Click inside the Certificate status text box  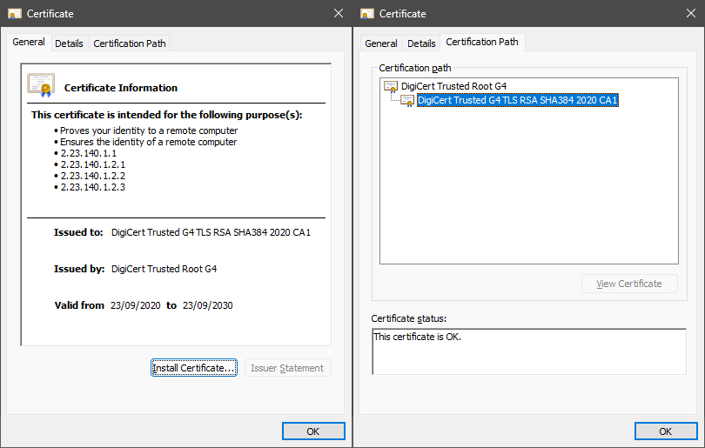pos(528,352)
